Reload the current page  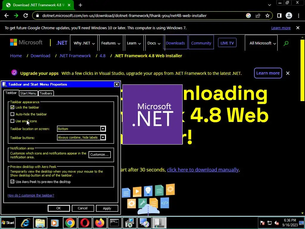(26, 16)
